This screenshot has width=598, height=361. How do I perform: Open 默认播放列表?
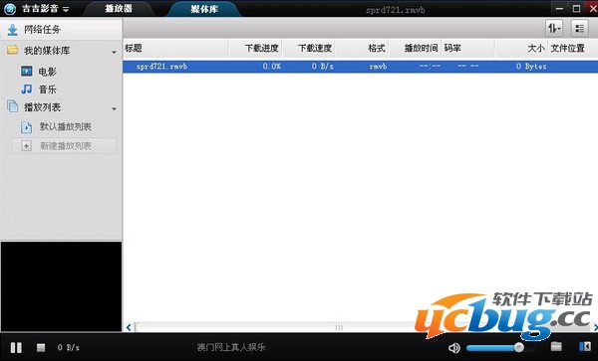pos(65,127)
